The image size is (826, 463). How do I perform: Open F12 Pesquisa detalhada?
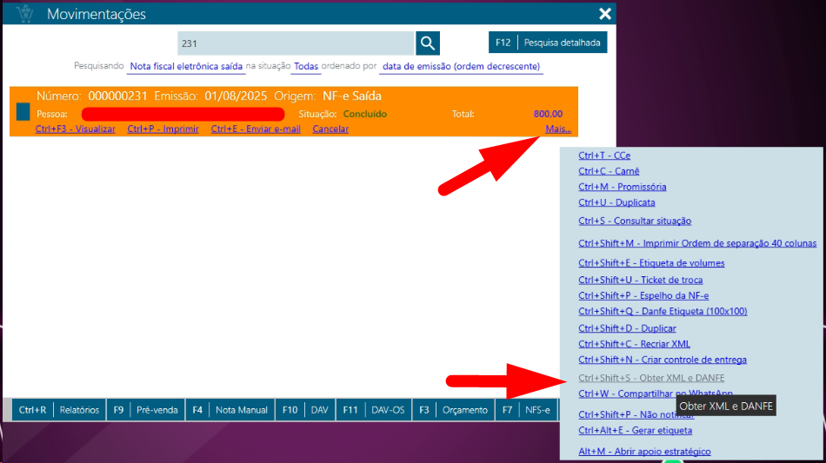[548, 43]
